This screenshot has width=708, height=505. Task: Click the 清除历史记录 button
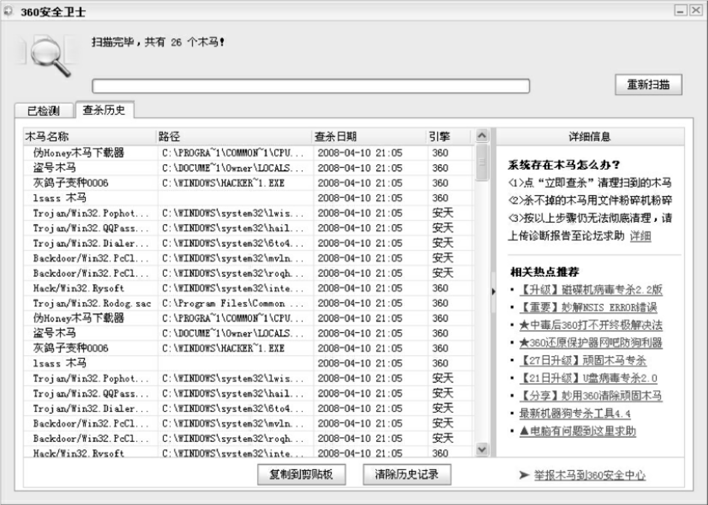pyautogui.click(x=407, y=474)
